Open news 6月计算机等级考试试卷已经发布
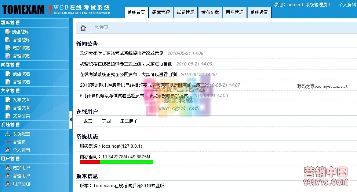 [134, 96]
